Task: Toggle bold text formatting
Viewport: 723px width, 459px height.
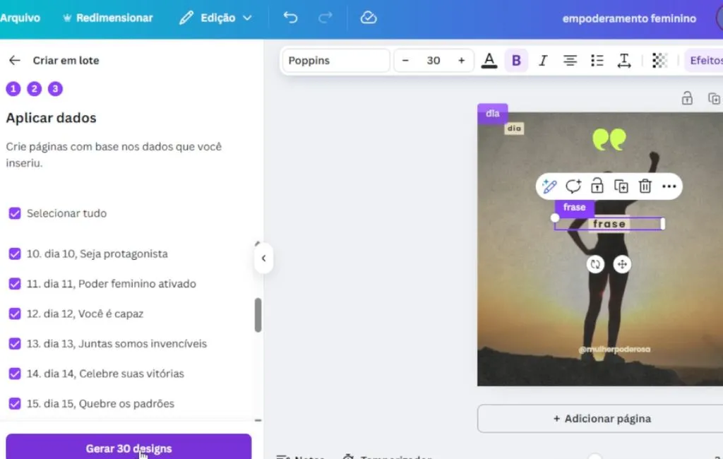Action: pos(516,61)
